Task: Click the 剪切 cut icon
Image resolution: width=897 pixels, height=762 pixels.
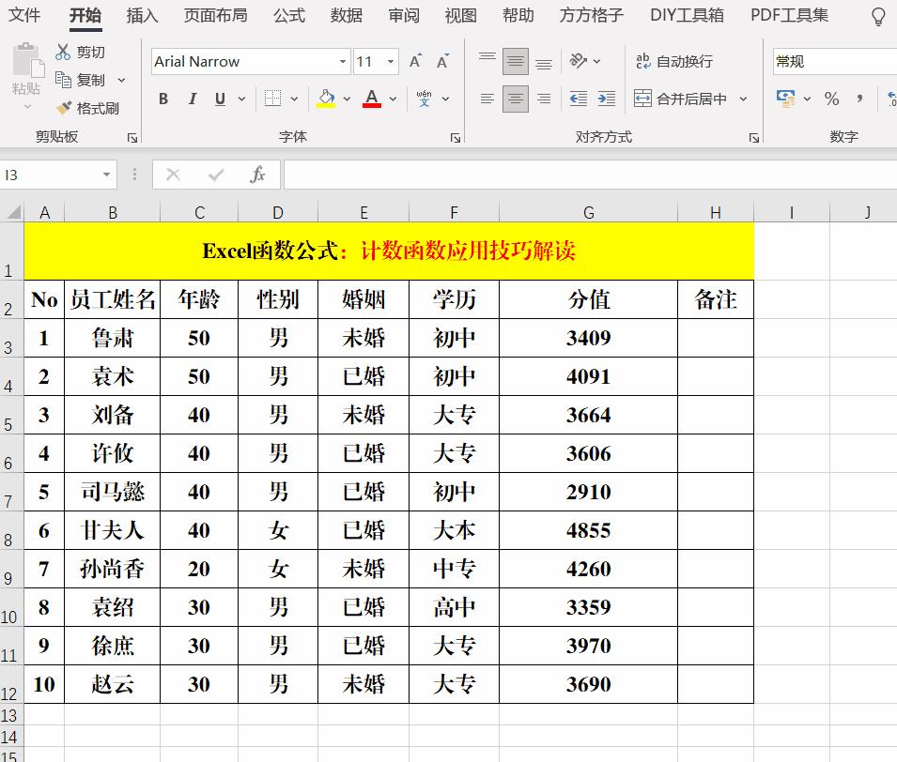Action: 67,51
